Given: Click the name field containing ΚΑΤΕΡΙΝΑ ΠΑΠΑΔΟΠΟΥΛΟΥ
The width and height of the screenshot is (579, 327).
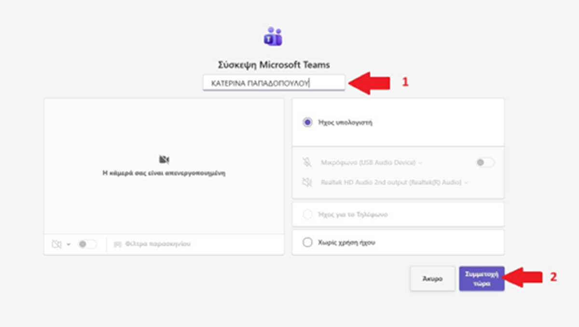Looking at the screenshot, I should coord(273,83).
